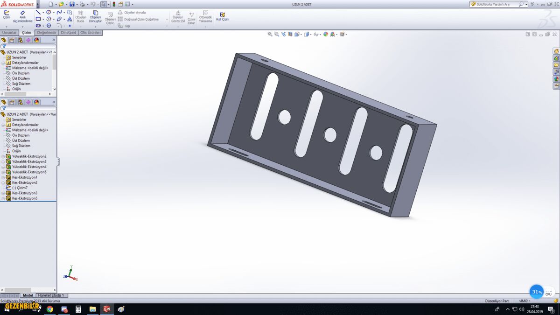Open the Design Library side panel tab
The width and height of the screenshot is (560, 315).
(x=556, y=58)
